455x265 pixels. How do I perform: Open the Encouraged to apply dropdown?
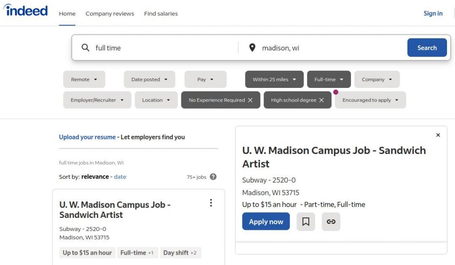coord(370,100)
